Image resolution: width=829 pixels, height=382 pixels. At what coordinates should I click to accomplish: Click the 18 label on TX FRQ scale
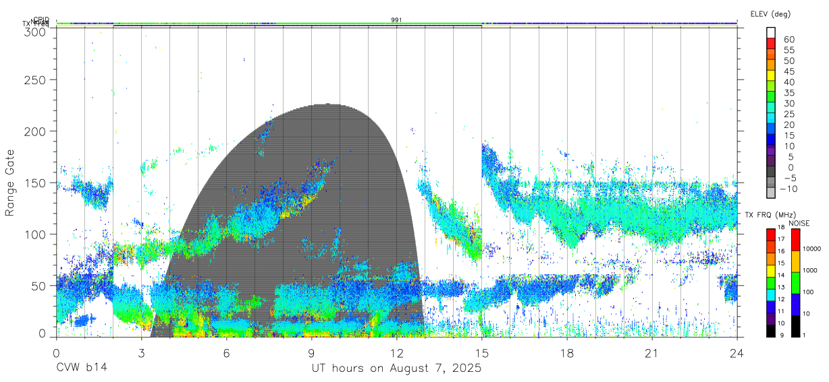[781, 226]
